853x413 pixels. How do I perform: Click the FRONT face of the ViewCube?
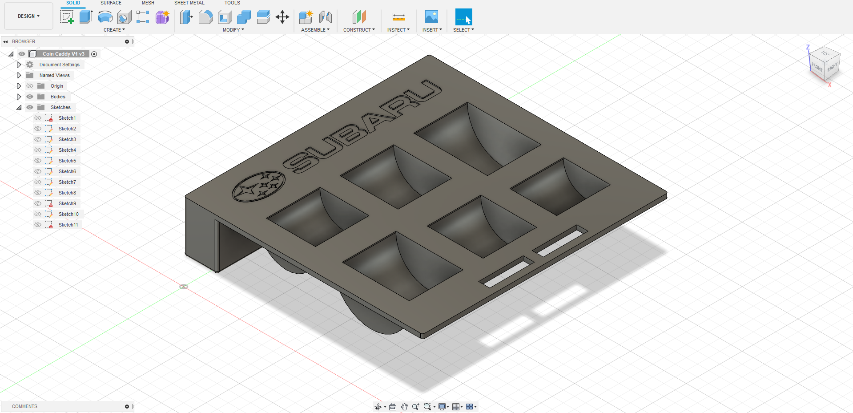(x=817, y=67)
